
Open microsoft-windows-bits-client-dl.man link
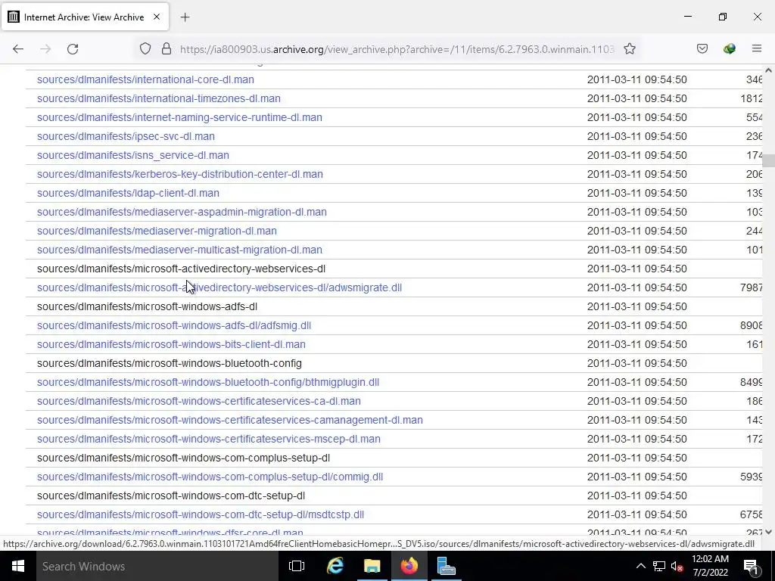point(171,344)
